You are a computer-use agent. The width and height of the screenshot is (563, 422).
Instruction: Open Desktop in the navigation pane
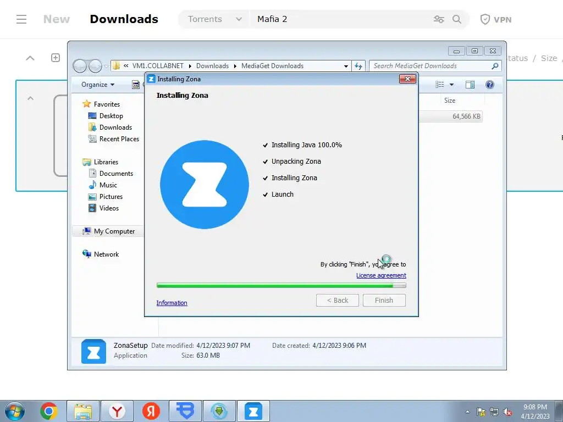pyautogui.click(x=111, y=116)
